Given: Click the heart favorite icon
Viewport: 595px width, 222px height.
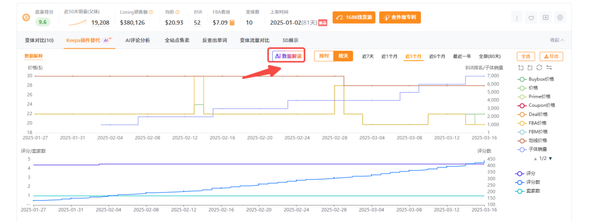Looking at the screenshot, I should click(x=531, y=18).
